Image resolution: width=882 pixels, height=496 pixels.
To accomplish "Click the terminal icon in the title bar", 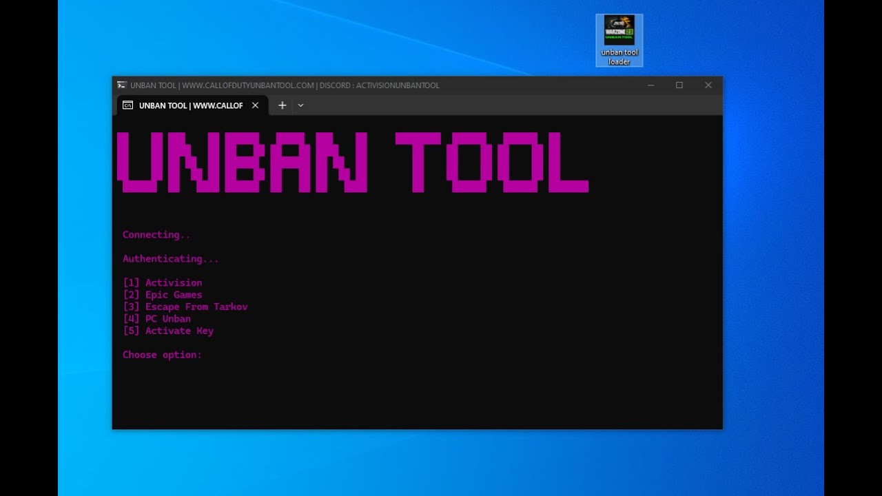I will click(122, 85).
